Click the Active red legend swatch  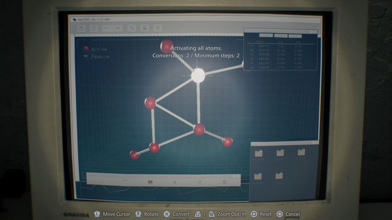(x=86, y=49)
